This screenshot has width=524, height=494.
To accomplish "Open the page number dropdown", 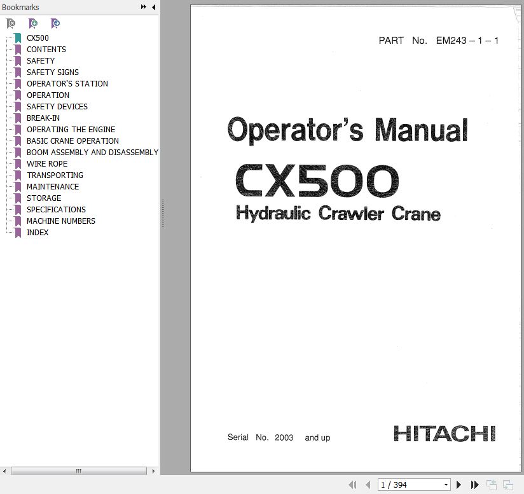I will pos(446,484).
